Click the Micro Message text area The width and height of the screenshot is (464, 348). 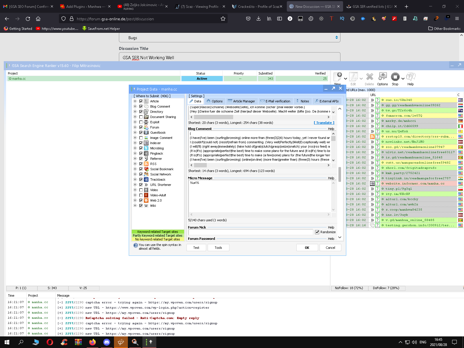coord(260,196)
